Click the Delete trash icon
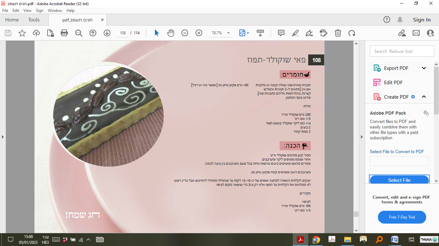Screen dimensions: 439x246 click(338, 33)
